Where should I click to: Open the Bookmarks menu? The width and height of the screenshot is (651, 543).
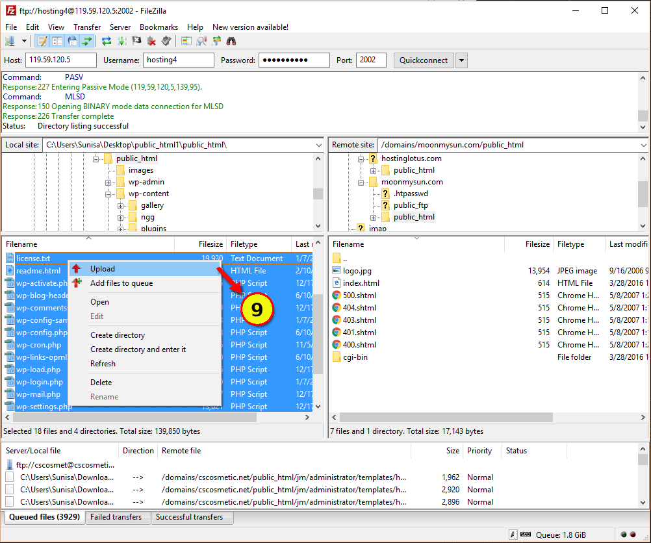tap(159, 27)
